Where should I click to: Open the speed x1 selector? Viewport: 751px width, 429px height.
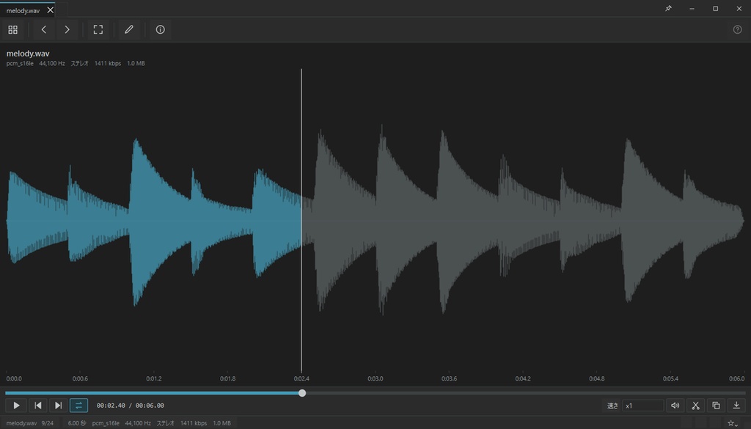click(642, 406)
